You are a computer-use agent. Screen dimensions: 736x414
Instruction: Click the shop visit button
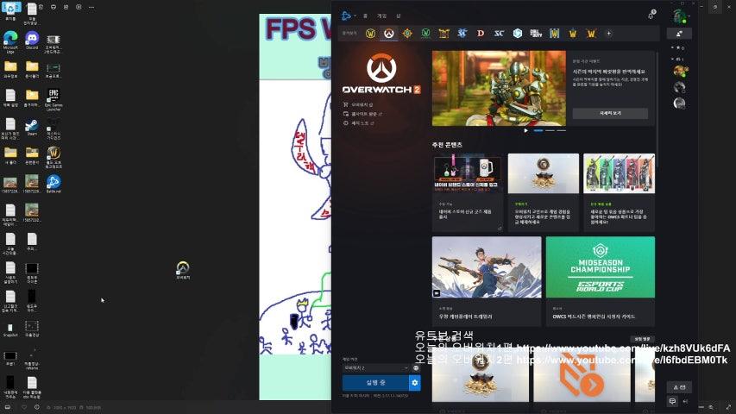tap(642, 339)
